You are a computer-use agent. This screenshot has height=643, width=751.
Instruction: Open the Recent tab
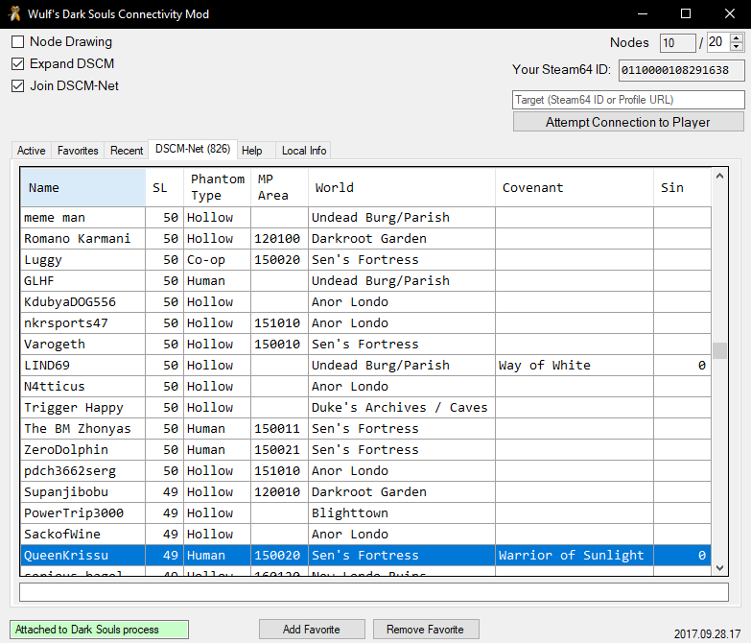(127, 151)
